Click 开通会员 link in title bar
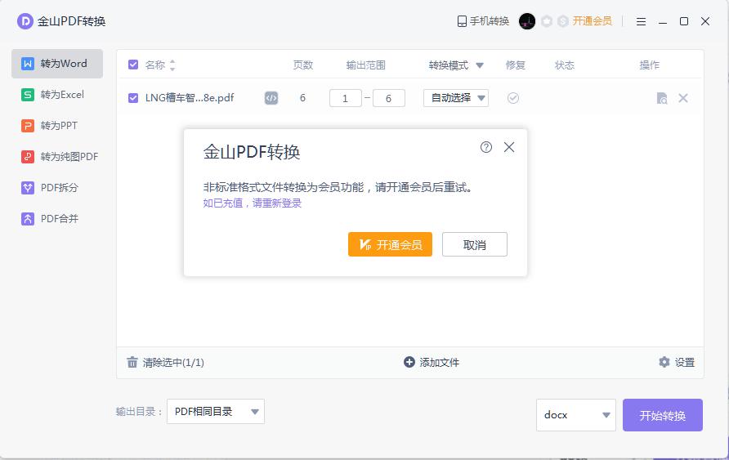This screenshot has width=729, height=460. point(592,21)
